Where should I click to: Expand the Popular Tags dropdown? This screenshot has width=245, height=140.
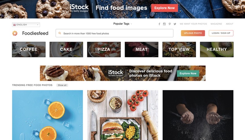click(x=123, y=24)
